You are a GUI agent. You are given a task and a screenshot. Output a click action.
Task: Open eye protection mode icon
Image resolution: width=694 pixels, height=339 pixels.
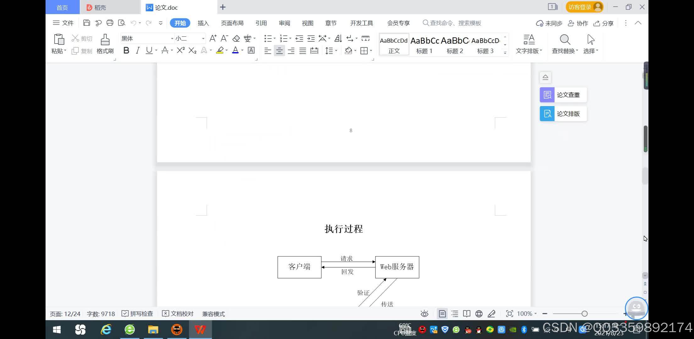[424, 314]
